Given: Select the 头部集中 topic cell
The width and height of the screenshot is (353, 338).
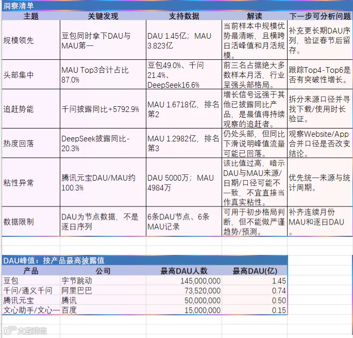Looking at the screenshot, I should [31, 74].
